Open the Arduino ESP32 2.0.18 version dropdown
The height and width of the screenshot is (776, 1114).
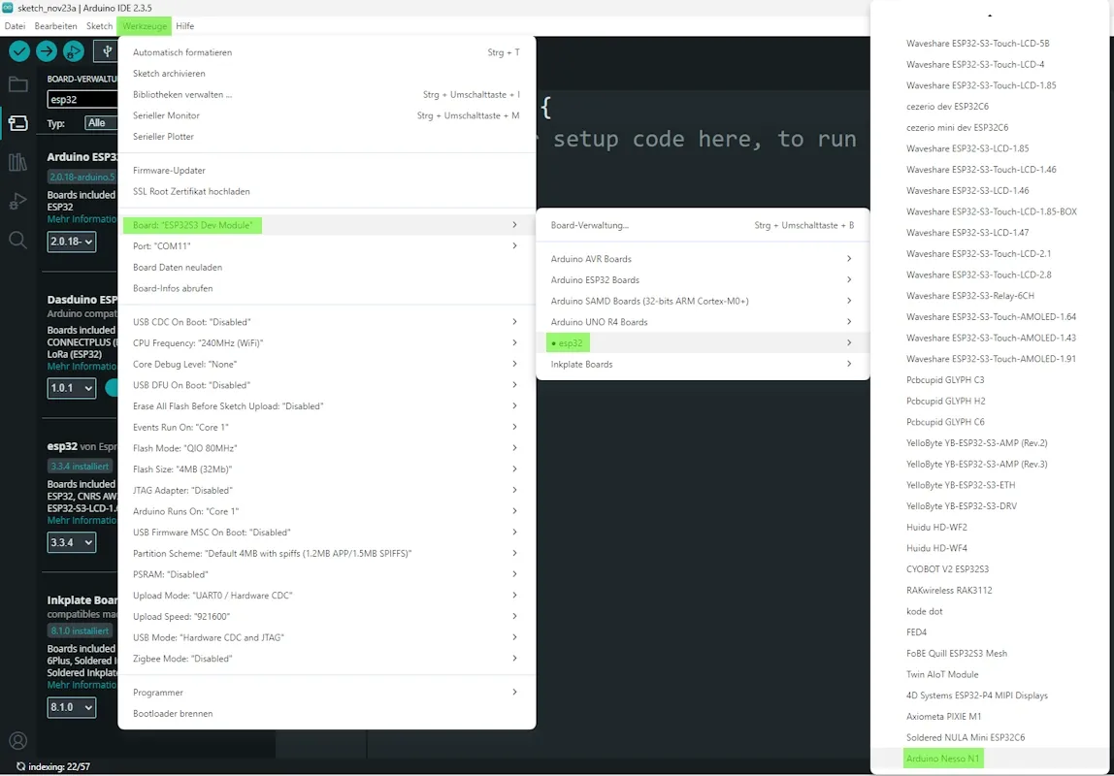72,242
